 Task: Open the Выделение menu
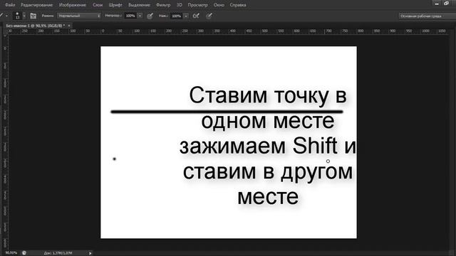point(139,5)
